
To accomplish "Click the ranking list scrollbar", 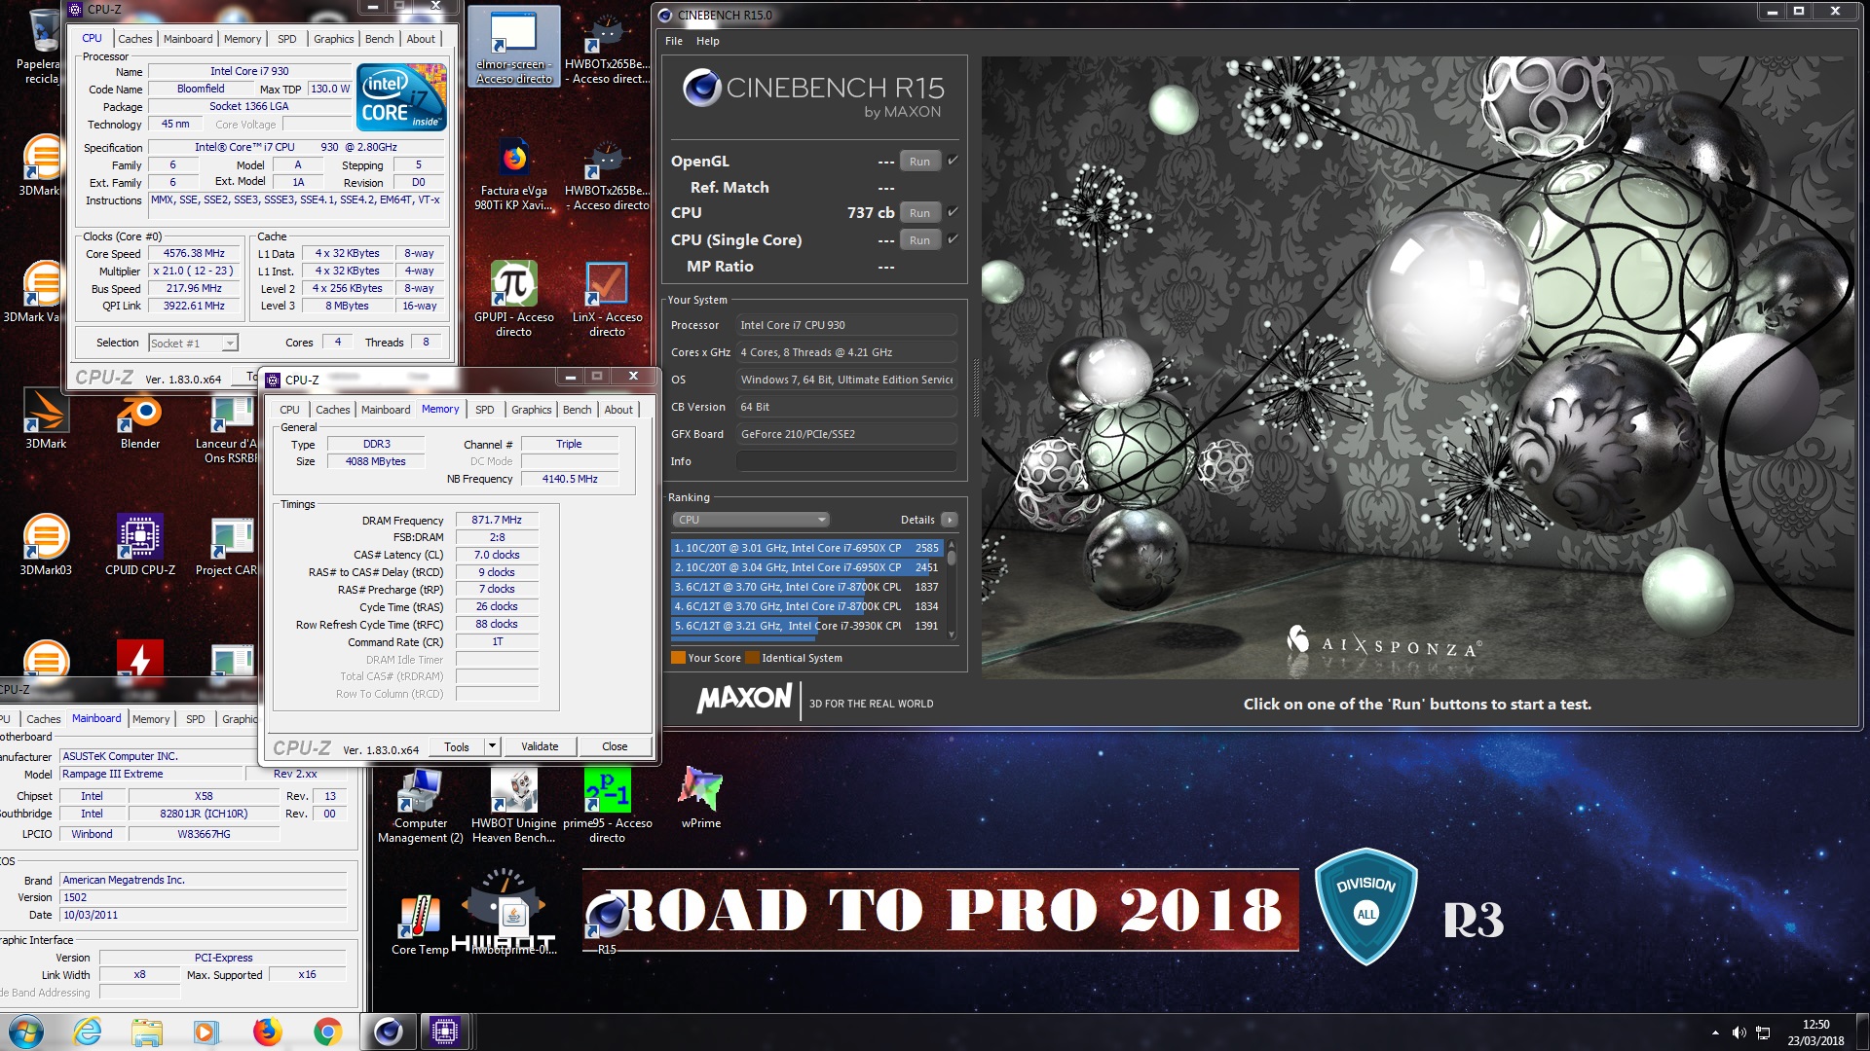I will point(952,592).
